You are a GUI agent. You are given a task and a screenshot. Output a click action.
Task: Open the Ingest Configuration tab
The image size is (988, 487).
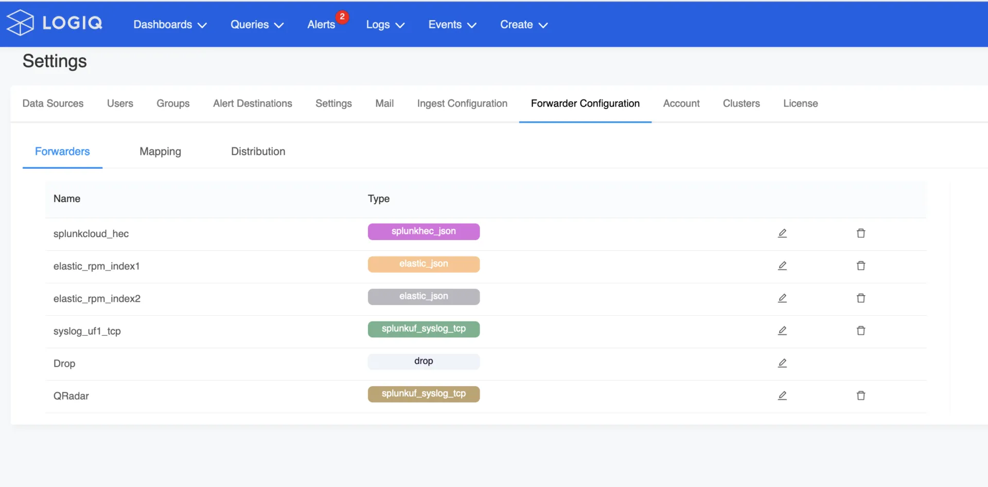[x=462, y=103]
